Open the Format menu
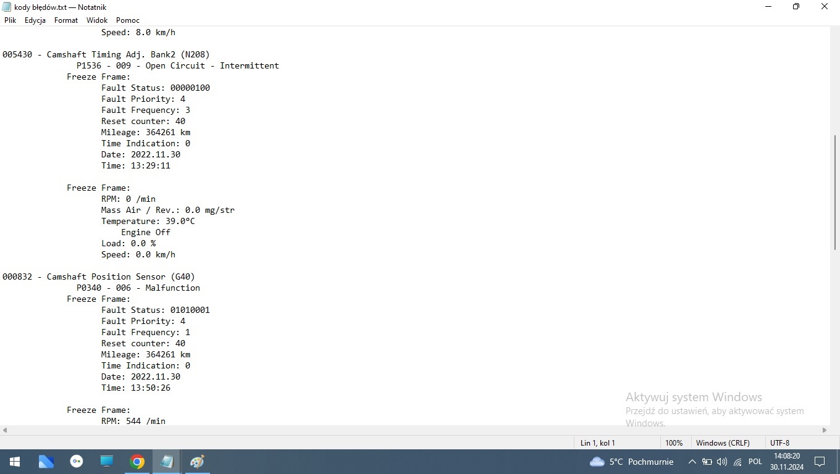Screen dimensions: 840x474 (x=66, y=20)
